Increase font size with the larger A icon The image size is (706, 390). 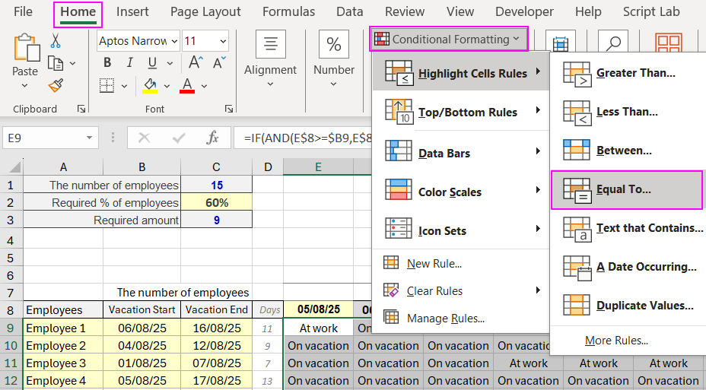[x=196, y=62]
